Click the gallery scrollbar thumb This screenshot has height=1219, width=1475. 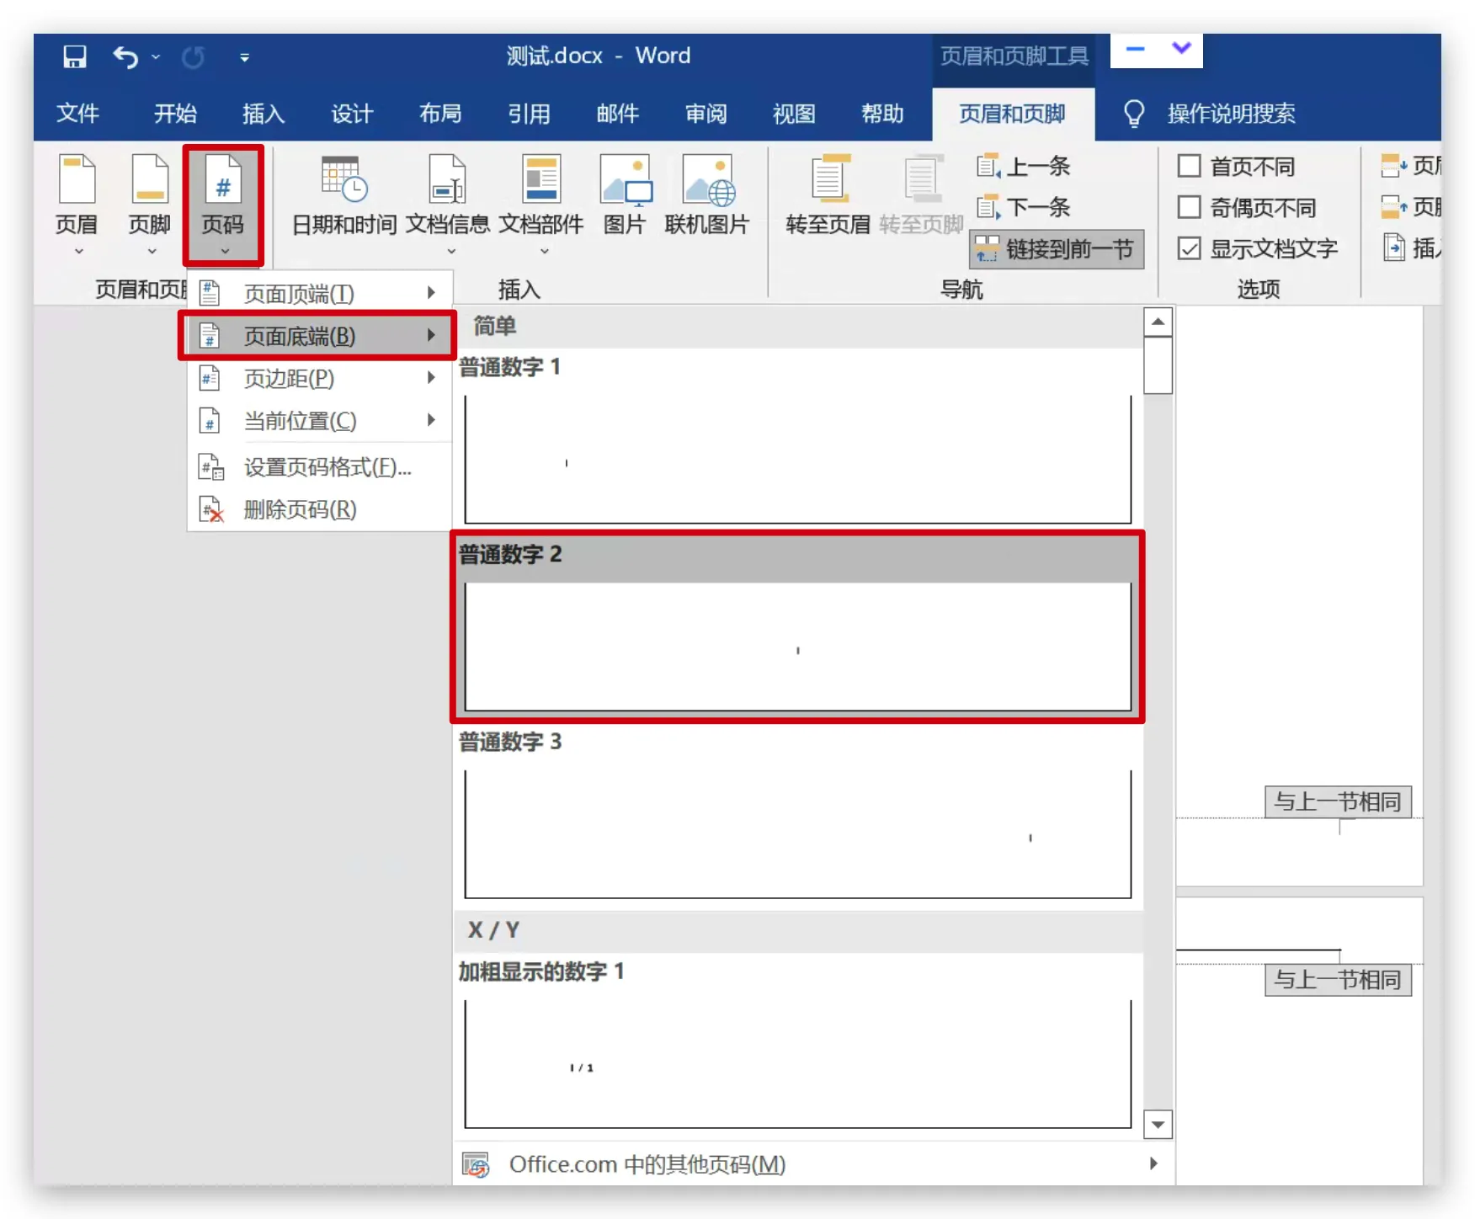click(x=1158, y=365)
